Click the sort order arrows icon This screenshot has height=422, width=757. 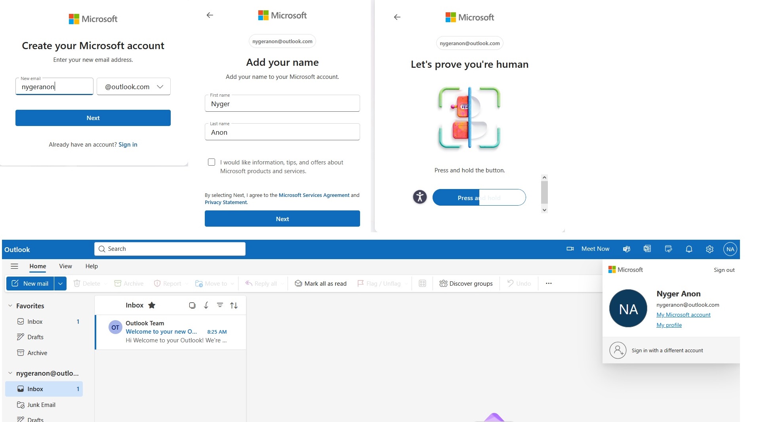pos(234,305)
